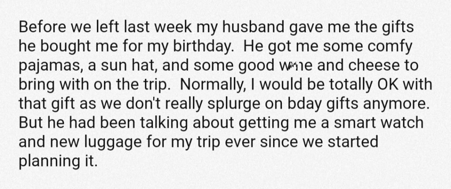Click on the word "Normally"
Viewport: 451px width, 189px height.
(x=211, y=85)
